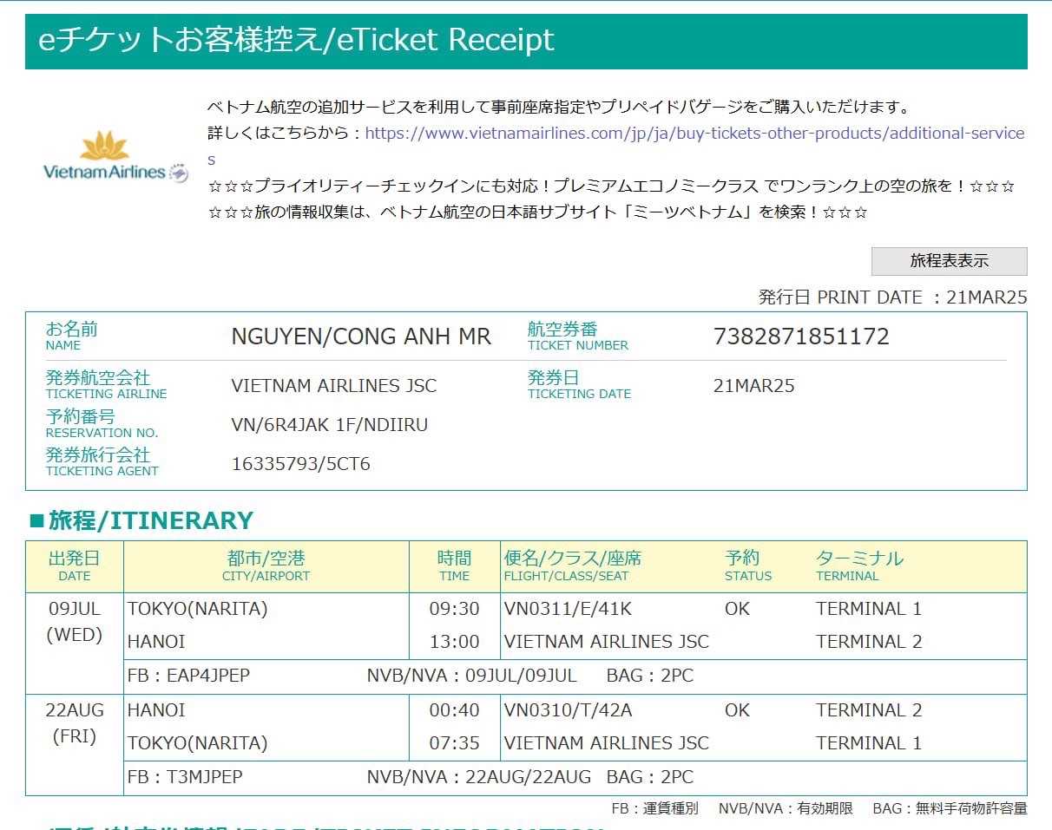Click the 09JUL (WED) date cell
1052x830 pixels.
tap(75, 622)
